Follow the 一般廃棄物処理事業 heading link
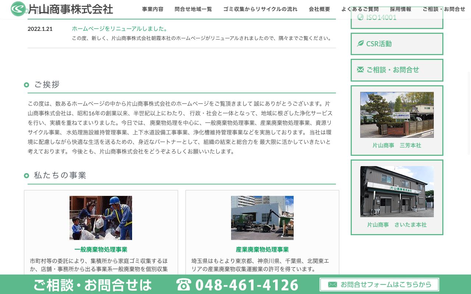Viewport: 471px width, 294px height. (x=101, y=250)
